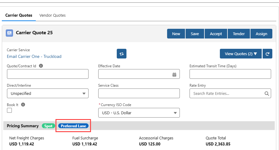
Task: Expand the View Quotes (2) menu
Action: (241, 54)
